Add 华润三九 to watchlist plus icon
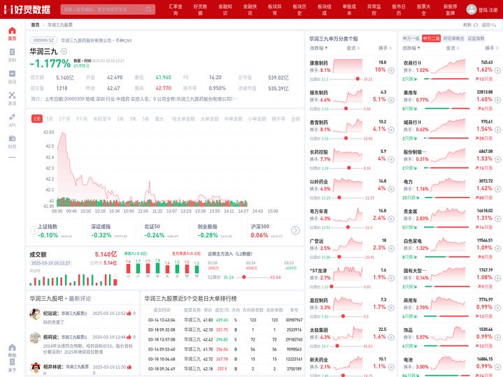The image size is (503, 377). [64, 51]
